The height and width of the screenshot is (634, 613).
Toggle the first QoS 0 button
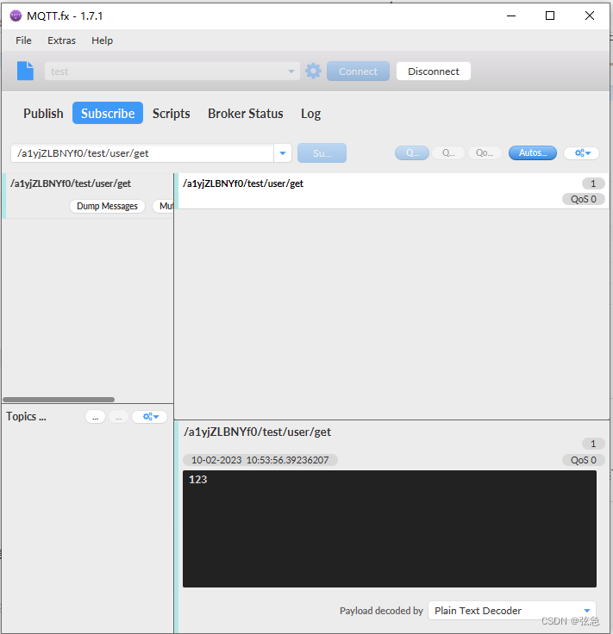click(x=412, y=152)
